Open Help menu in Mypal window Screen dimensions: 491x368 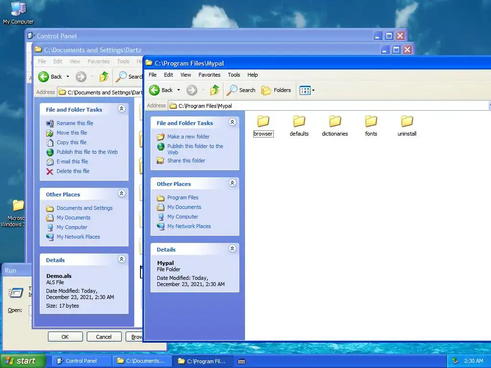[x=252, y=75]
